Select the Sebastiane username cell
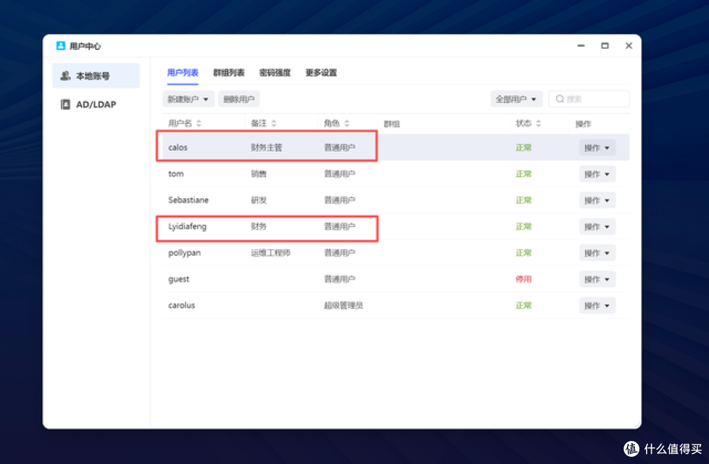This screenshot has width=709, height=464. 188,200
